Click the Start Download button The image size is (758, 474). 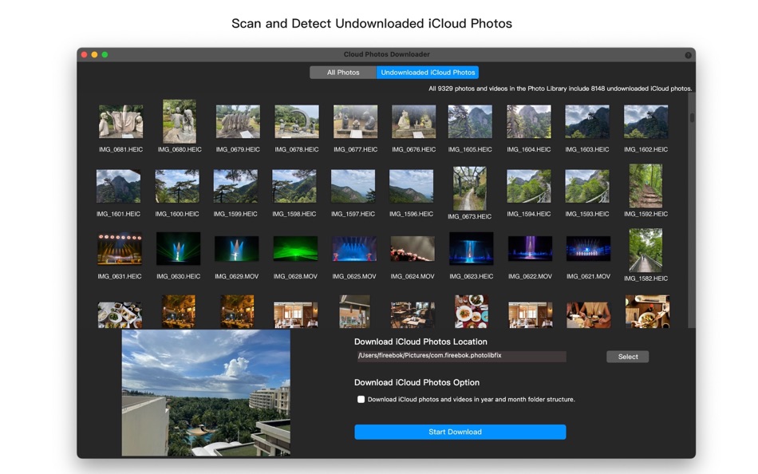pyautogui.click(x=460, y=432)
